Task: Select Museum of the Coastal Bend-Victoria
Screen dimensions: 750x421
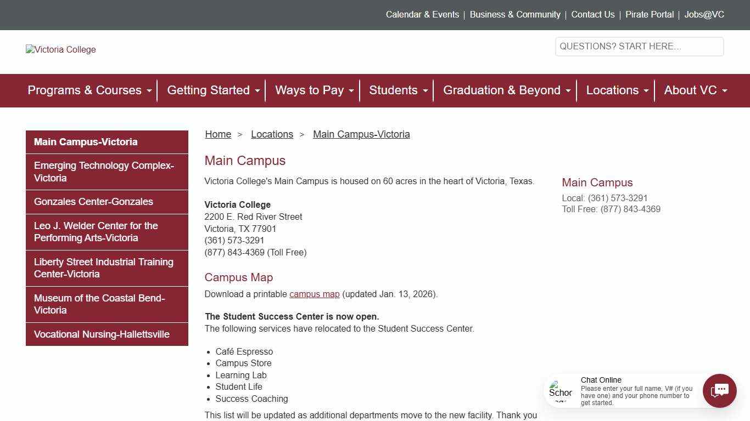Action: pyautogui.click(x=99, y=304)
